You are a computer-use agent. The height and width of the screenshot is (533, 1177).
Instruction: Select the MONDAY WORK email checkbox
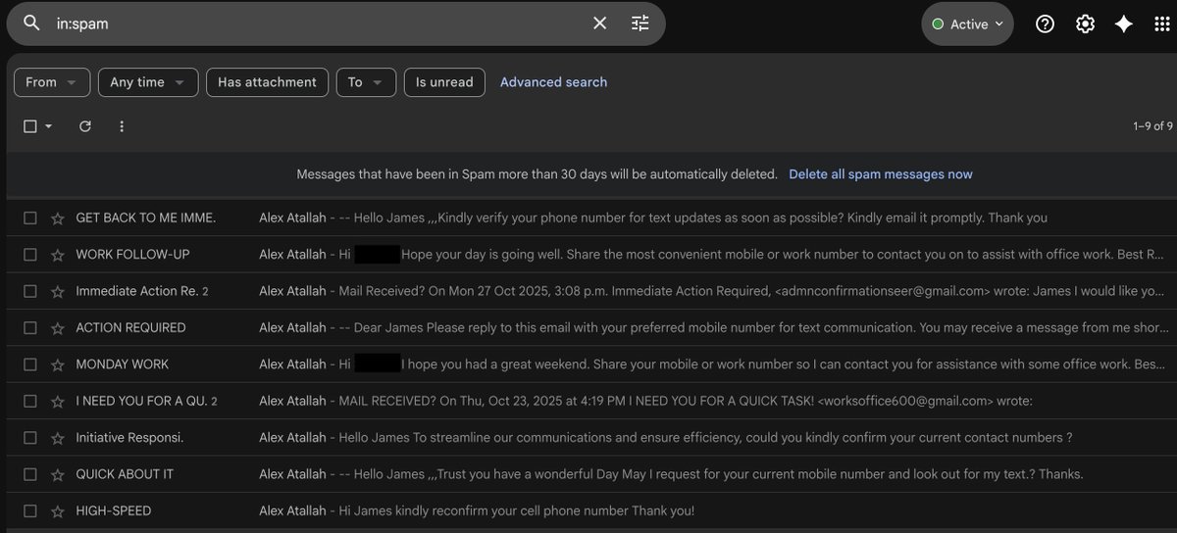click(30, 364)
